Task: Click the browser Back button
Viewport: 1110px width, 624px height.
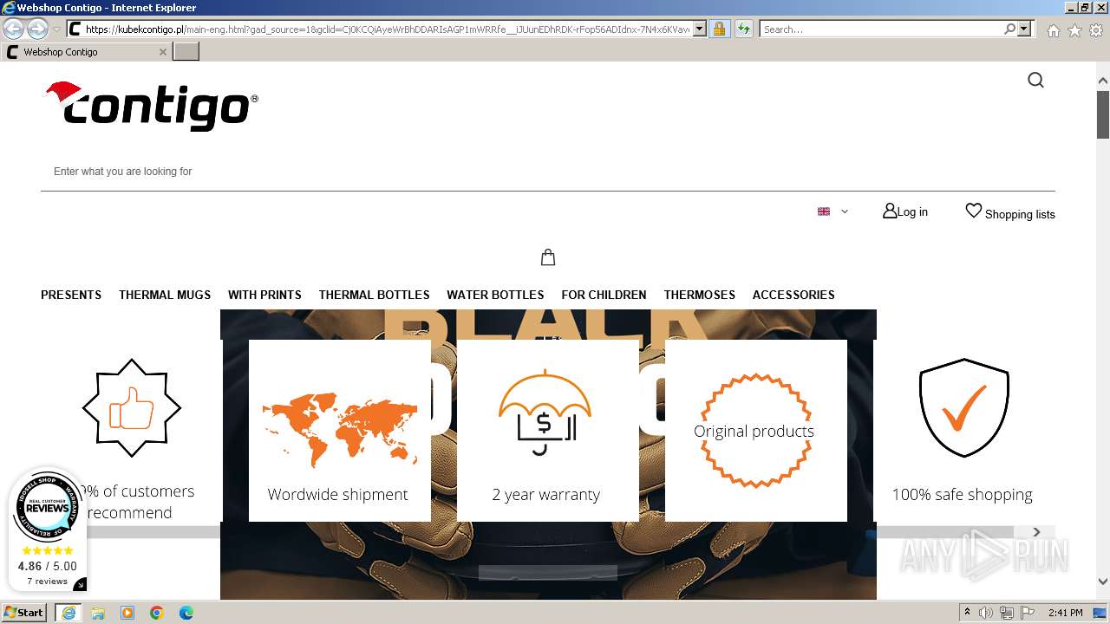Action: tap(14, 29)
